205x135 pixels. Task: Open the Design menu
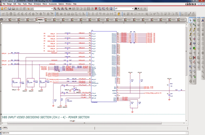pos(9,4)
